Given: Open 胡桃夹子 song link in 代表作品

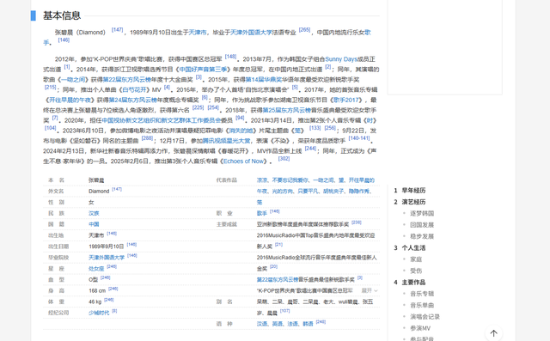Looking at the screenshot, I should [x=333, y=191].
